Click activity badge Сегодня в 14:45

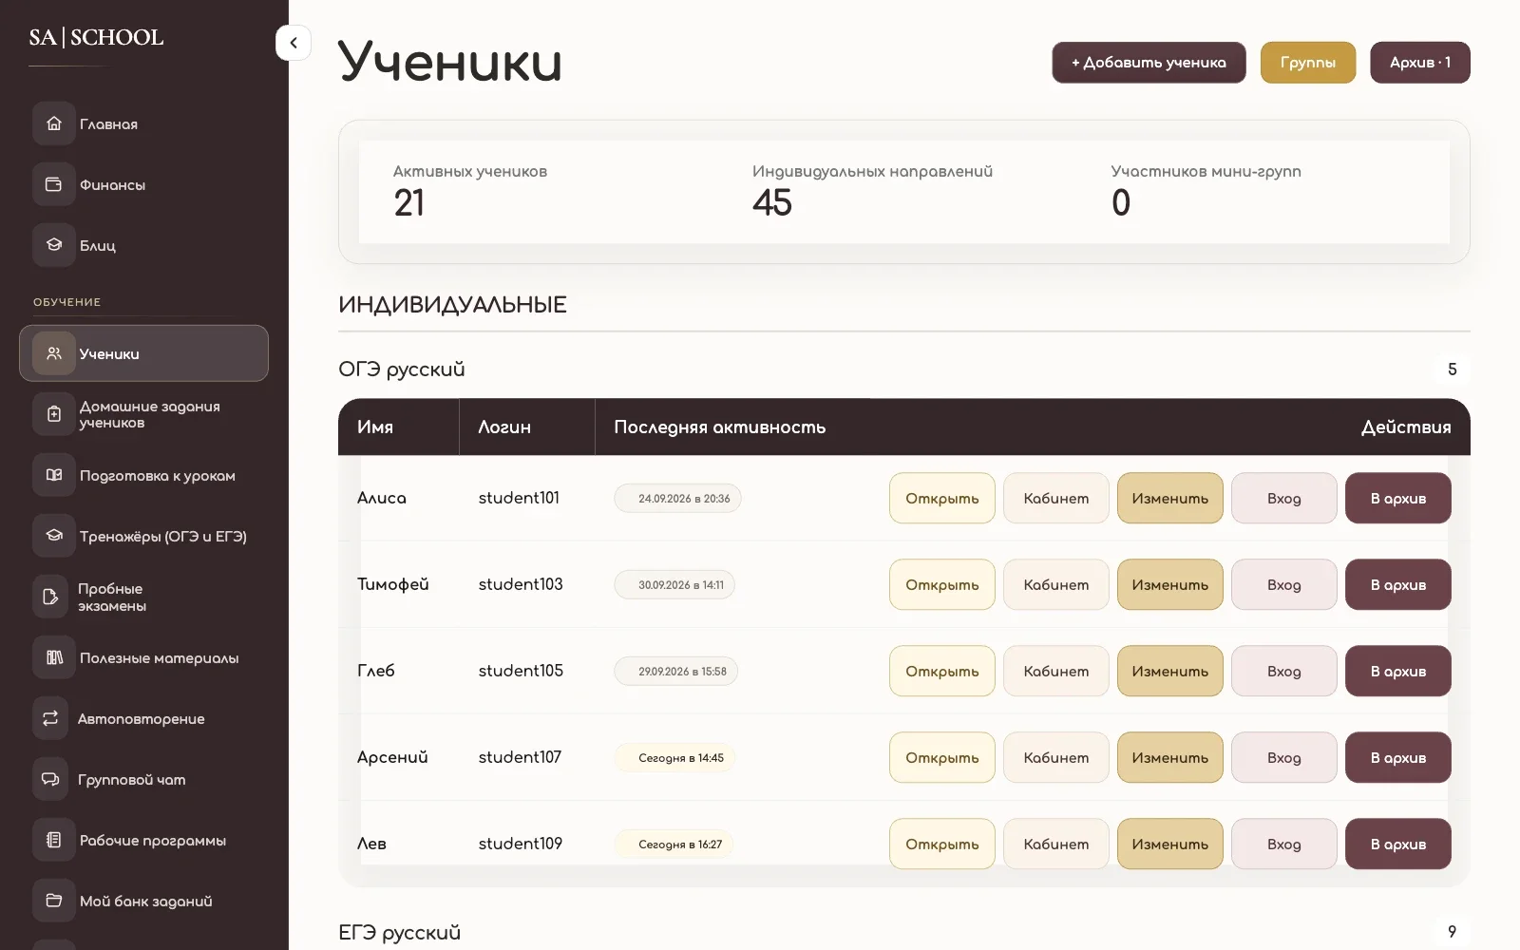[674, 757]
